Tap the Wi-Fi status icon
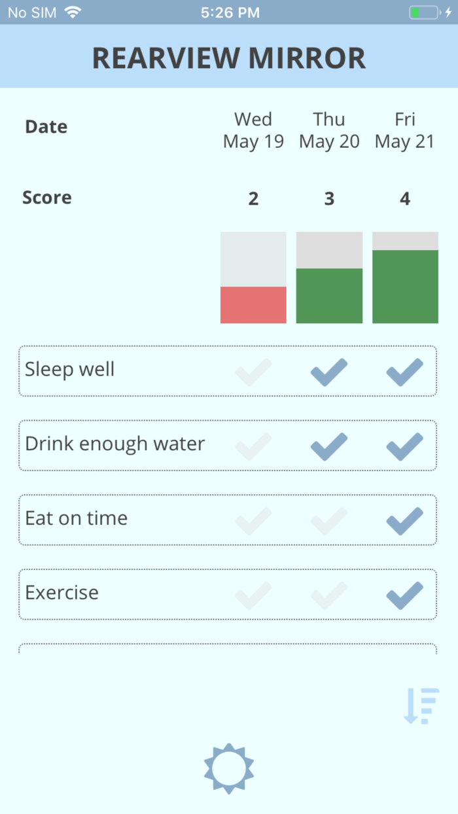The height and width of the screenshot is (814, 458). pos(73,12)
